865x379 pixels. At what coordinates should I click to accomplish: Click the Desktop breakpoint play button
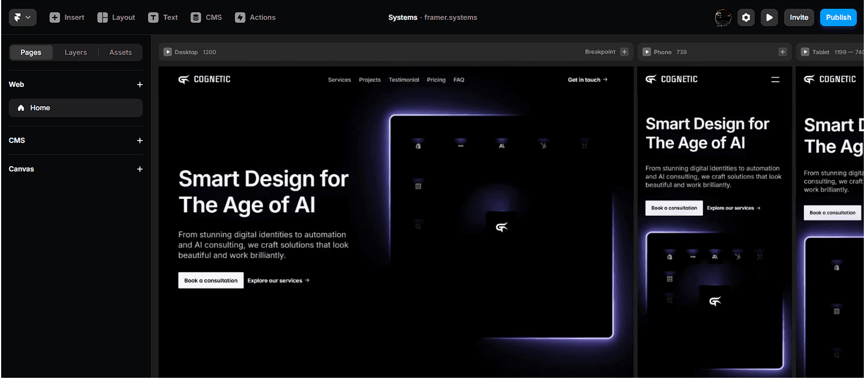(x=167, y=51)
